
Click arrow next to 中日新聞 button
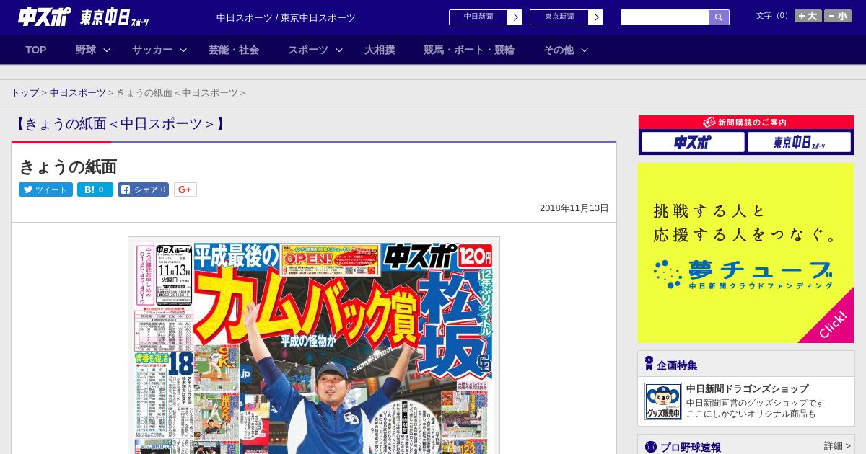click(515, 17)
